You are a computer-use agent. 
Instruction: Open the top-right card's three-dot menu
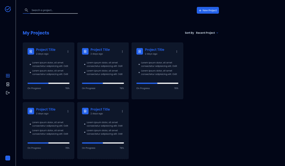(177, 52)
